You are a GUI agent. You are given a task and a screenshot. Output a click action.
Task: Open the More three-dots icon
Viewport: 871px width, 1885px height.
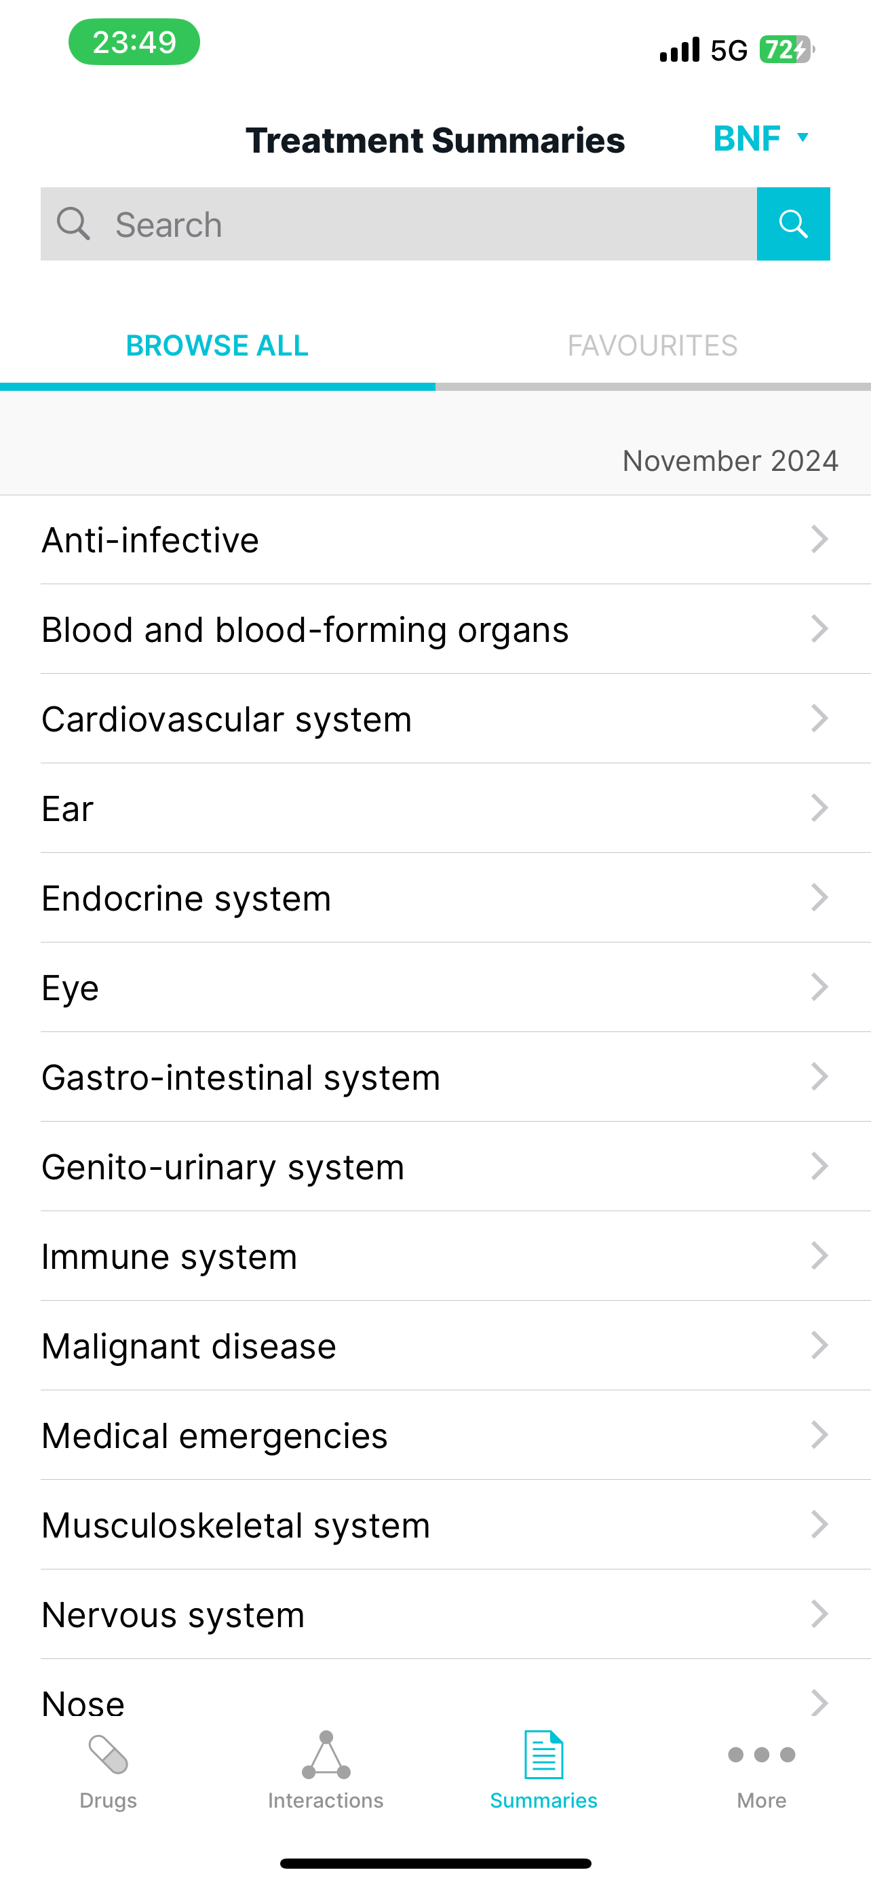761,1755
